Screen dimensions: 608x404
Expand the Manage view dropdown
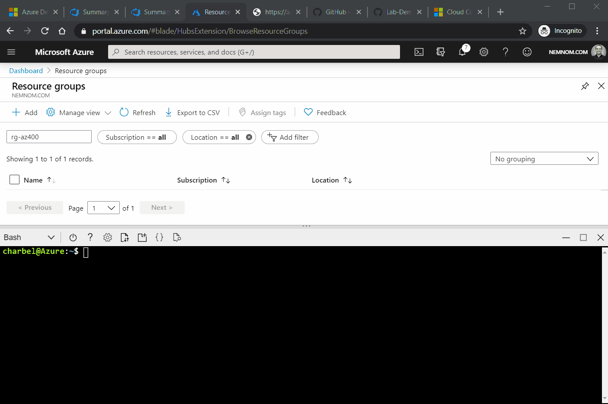tap(79, 112)
